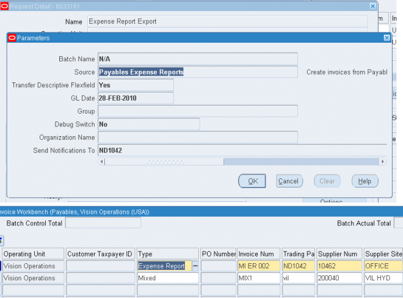Image resolution: width=403 pixels, height=298 pixels.
Task: Click the Name field Expense Report Export
Action: coord(227,21)
